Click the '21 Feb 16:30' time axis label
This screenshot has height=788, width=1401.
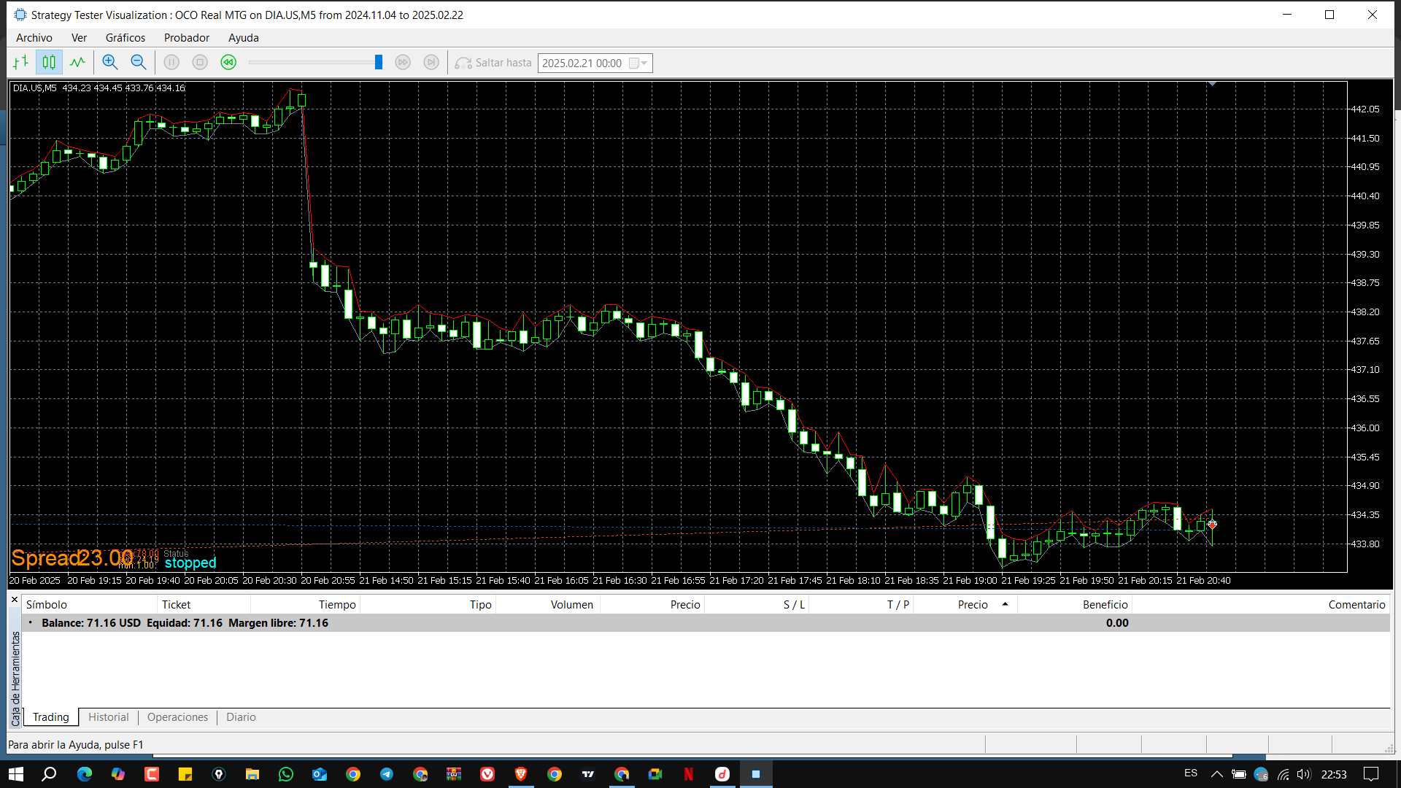coord(620,581)
